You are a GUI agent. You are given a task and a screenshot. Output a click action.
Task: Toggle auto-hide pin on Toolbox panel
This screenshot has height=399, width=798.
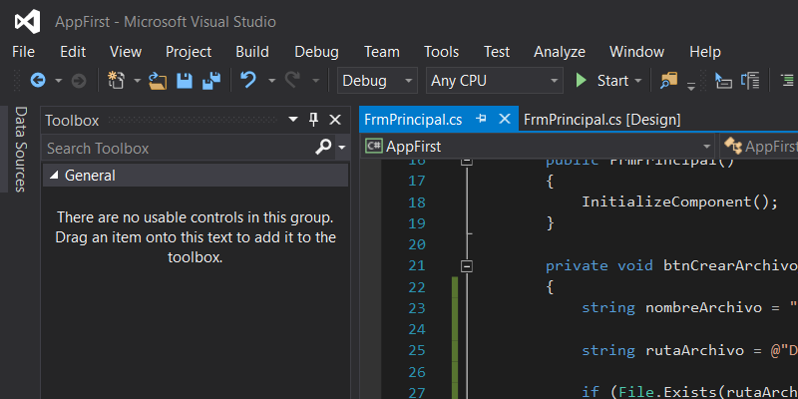coord(313,120)
